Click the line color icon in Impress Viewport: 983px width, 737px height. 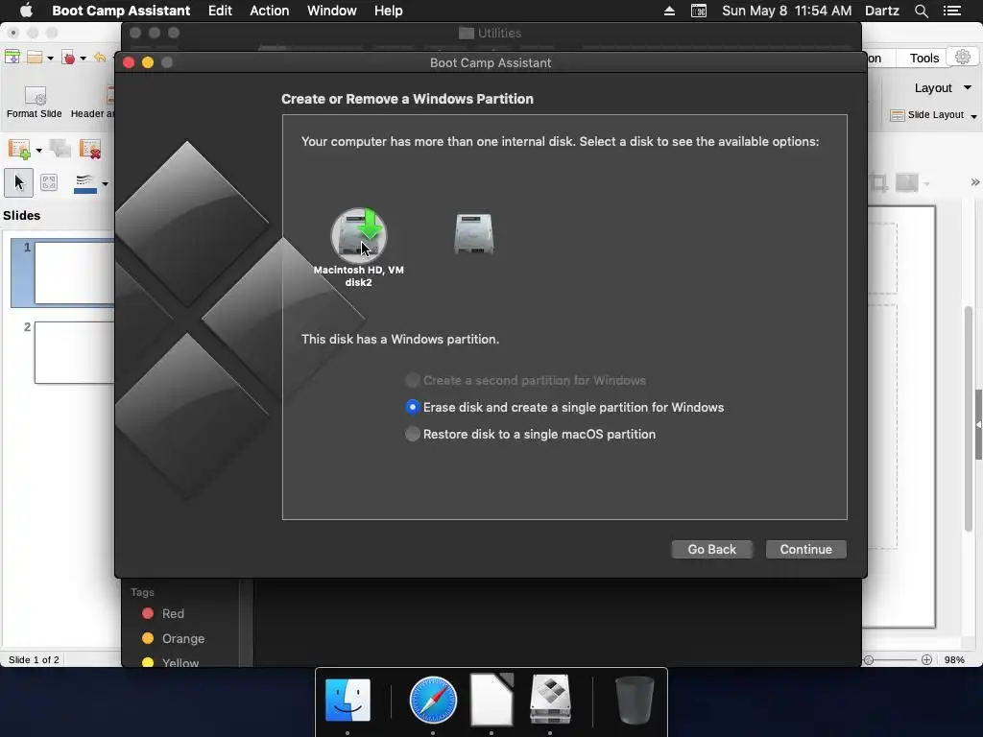(85, 183)
